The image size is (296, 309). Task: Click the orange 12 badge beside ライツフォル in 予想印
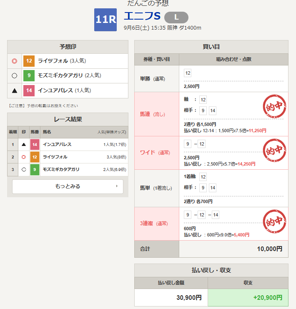29,61
